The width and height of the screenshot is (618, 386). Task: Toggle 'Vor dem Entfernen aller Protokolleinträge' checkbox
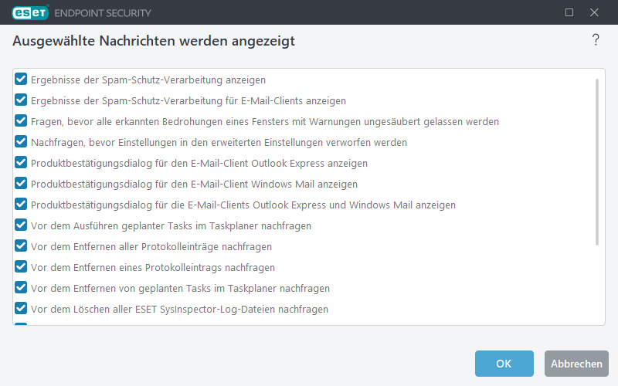point(21,246)
